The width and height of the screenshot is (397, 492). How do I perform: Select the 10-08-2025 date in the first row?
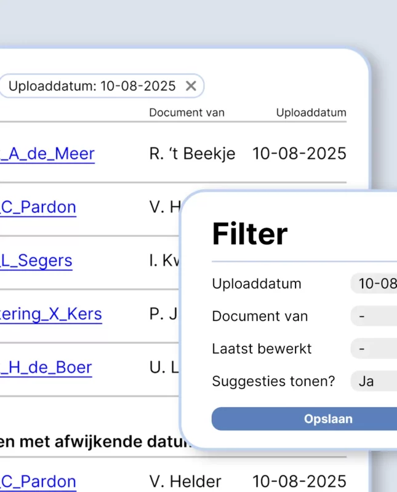coord(299,154)
